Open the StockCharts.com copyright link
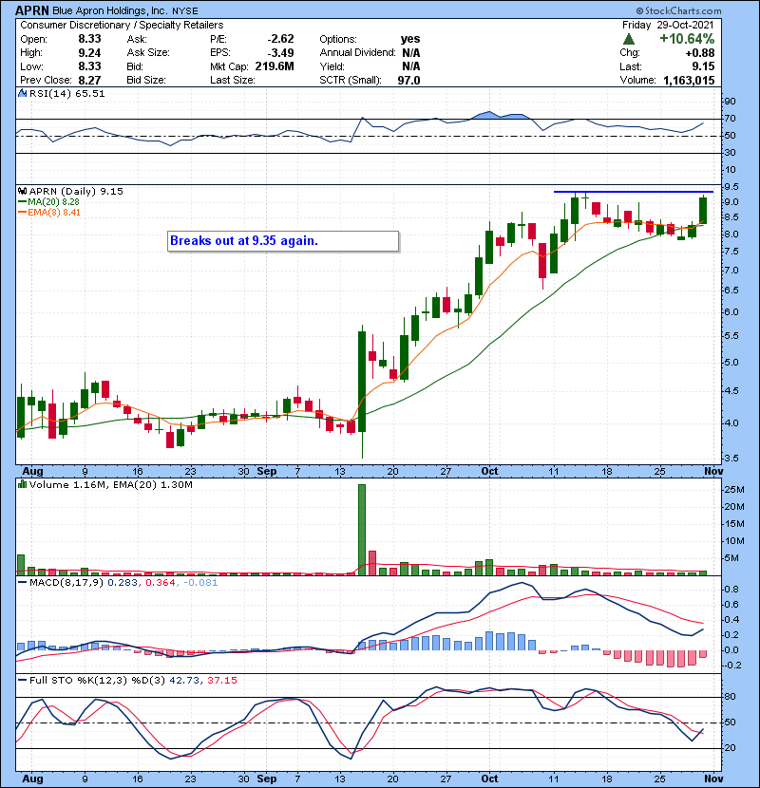This screenshot has height=788, width=760. (x=678, y=10)
